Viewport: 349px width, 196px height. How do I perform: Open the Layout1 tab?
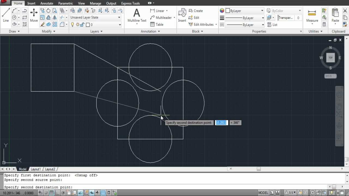[x=36, y=169]
